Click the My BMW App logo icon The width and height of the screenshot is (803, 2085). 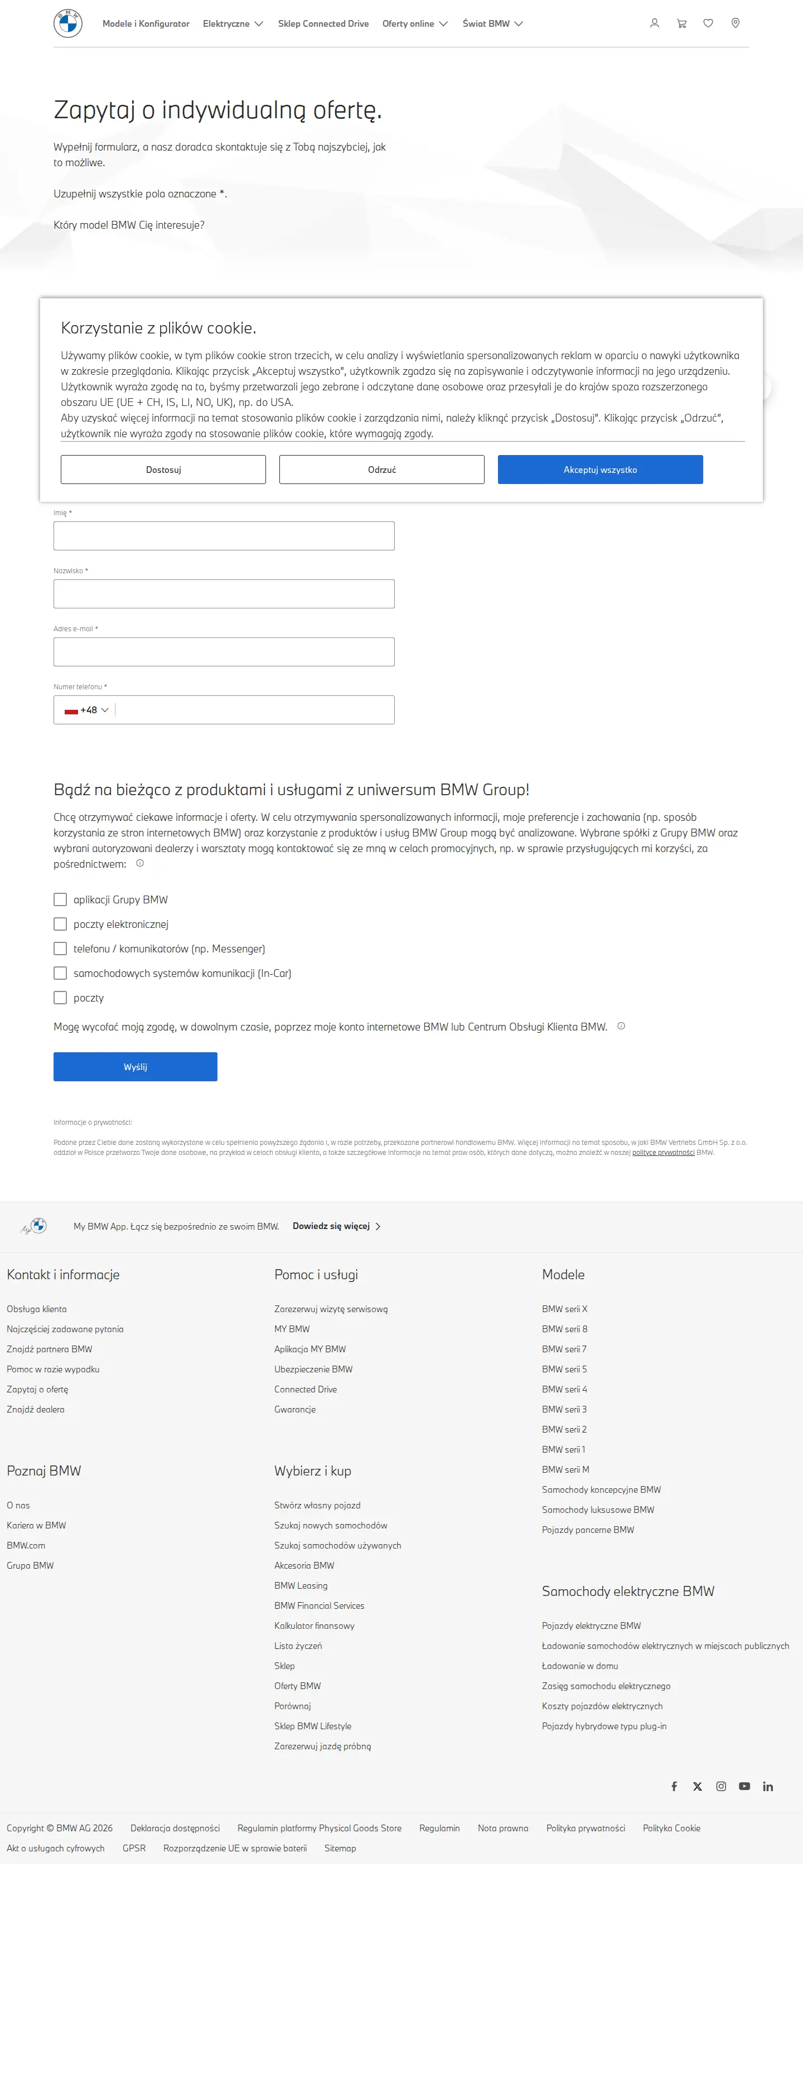34,1226
